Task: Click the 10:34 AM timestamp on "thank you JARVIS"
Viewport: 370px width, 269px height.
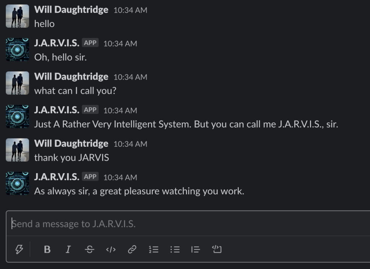Action: 130,144
